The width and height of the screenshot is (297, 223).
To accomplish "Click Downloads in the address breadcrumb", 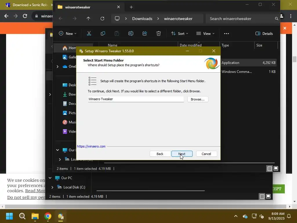I will 142,19.
